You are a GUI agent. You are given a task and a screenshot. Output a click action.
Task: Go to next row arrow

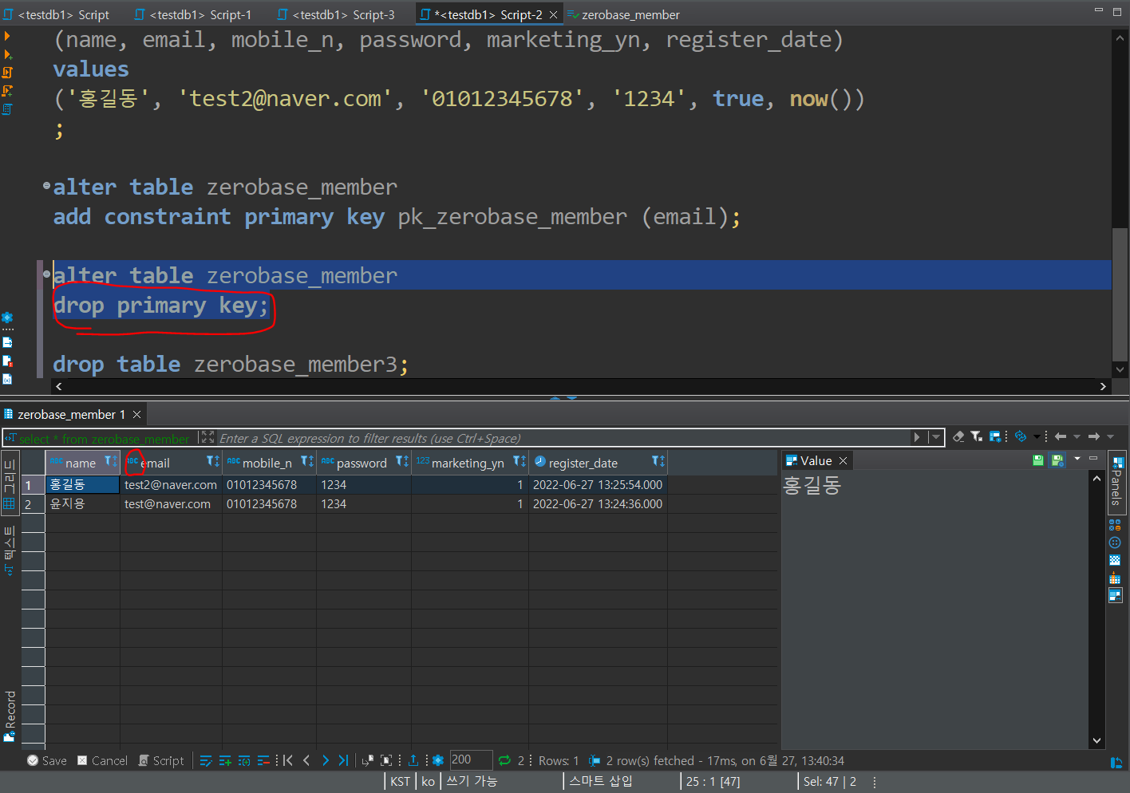[325, 760]
